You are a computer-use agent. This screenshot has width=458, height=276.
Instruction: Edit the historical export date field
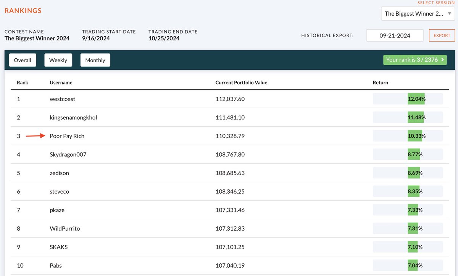395,35
